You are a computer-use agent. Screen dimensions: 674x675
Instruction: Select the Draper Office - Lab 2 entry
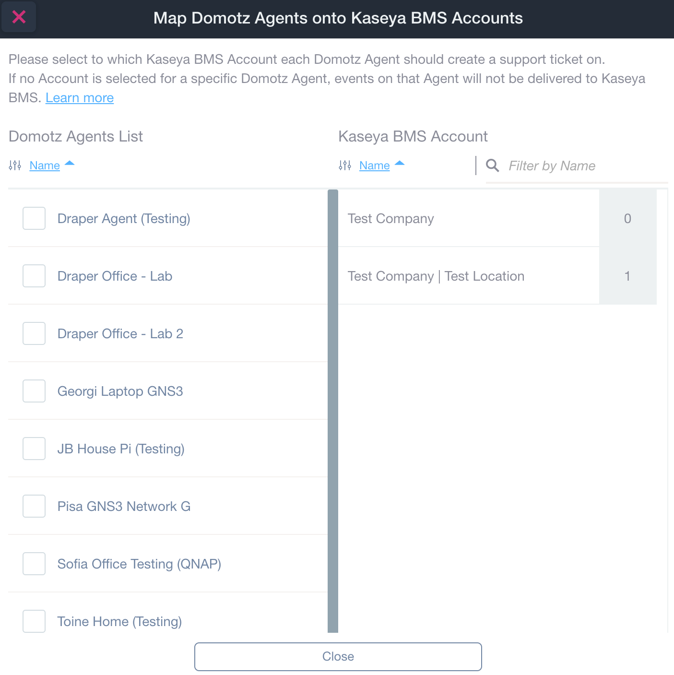[x=120, y=333]
